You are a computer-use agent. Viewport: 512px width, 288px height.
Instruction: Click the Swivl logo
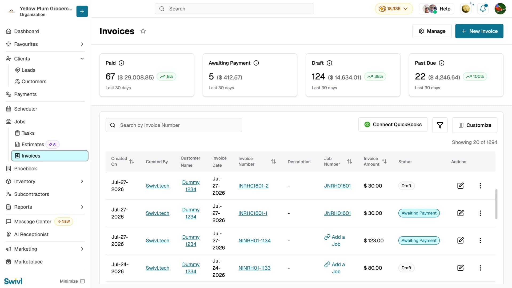pyautogui.click(x=13, y=281)
